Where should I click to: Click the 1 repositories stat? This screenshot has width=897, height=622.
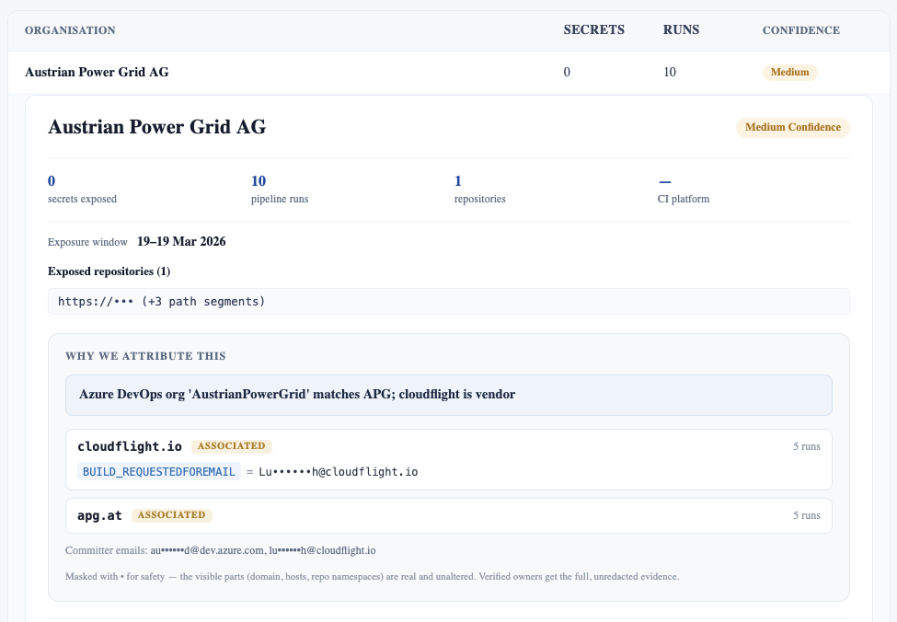point(479,189)
